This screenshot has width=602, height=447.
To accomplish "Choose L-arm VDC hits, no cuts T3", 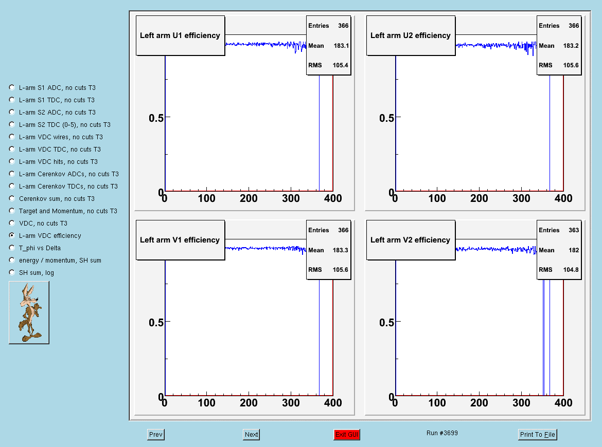I will (12, 161).
